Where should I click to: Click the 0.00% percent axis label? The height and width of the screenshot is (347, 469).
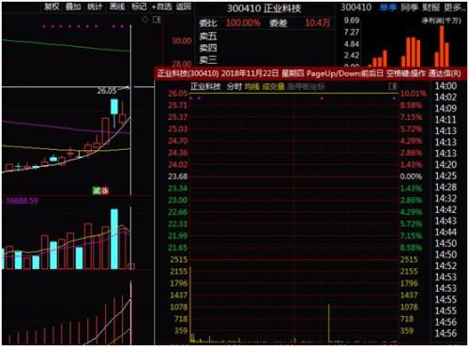[x=411, y=176]
